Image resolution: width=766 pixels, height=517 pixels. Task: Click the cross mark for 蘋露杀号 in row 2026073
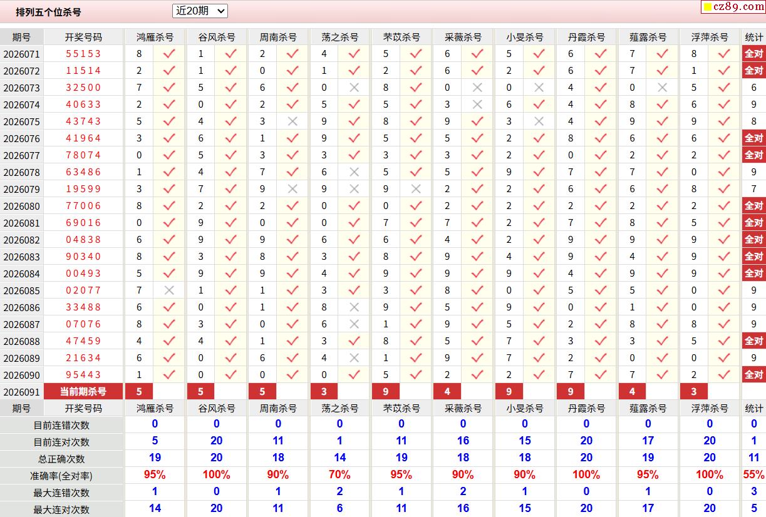662,88
